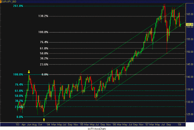Viewport: 194px width, 130px height.
Task: Select the cyan 100.0% Fibonacci label
Action: coord(18,74)
